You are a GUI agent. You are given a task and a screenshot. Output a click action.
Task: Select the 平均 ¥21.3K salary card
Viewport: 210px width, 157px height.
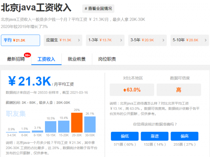pyautogui.click(x=21, y=40)
